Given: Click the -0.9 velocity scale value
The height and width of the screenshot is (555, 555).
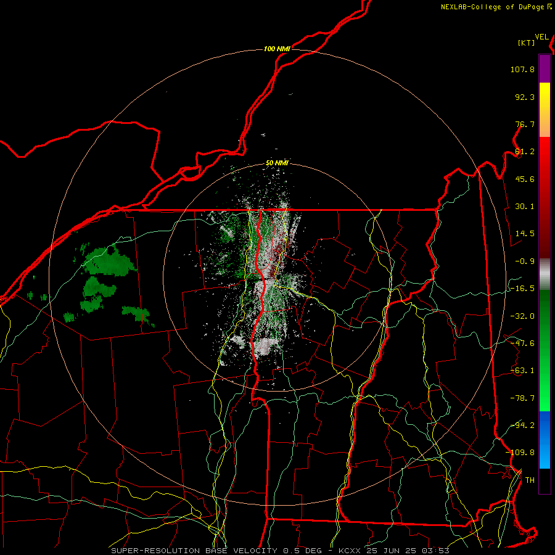Looking at the screenshot, I should [525, 261].
